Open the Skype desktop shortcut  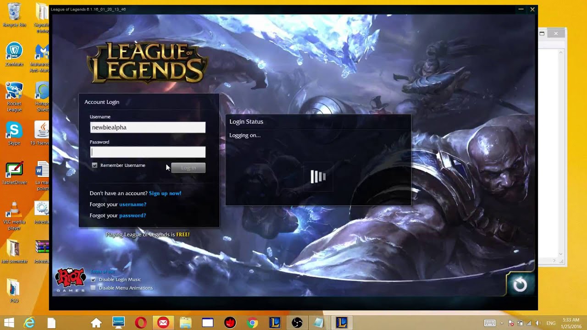pyautogui.click(x=14, y=133)
